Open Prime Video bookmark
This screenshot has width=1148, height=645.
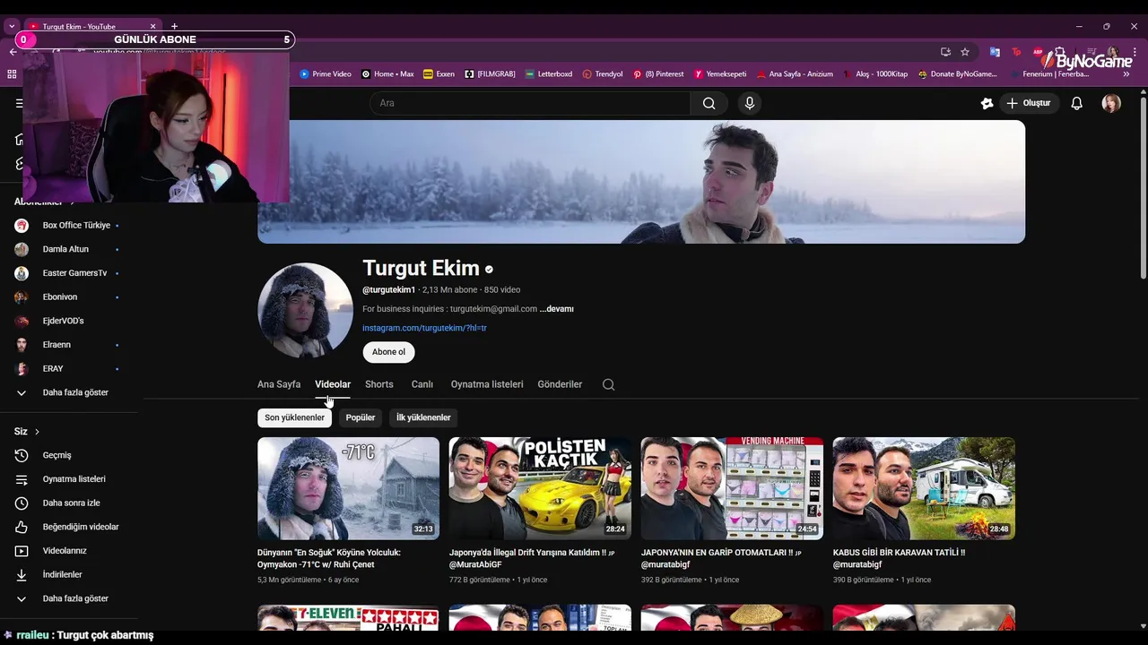326,74
